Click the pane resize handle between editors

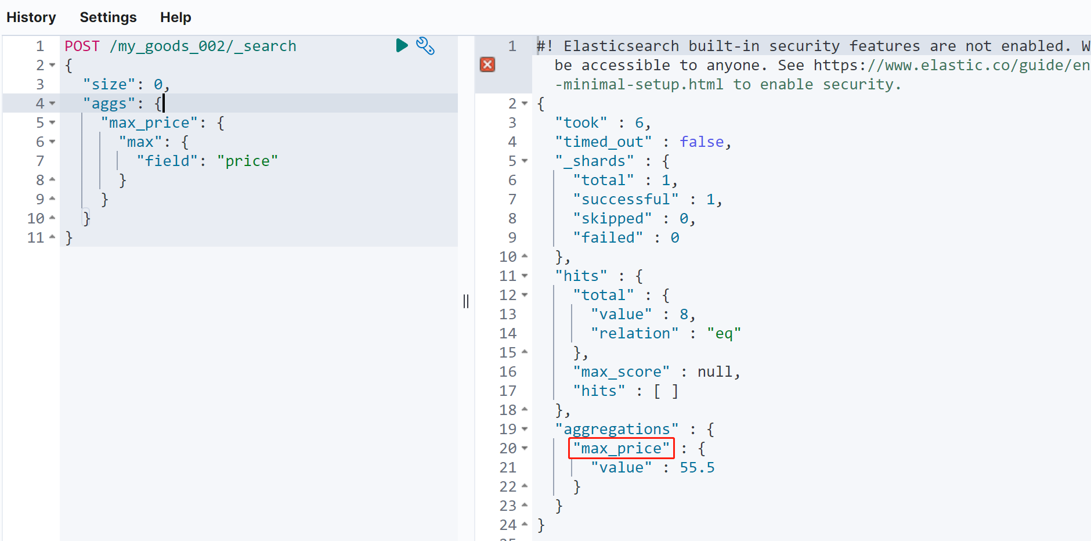(x=466, y=301)
